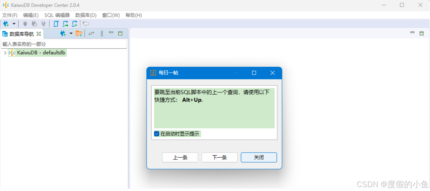The height and width of the screenshot is (191, 430).
Task: Open the 数据库(D) menu
Action: pos(86,15)
